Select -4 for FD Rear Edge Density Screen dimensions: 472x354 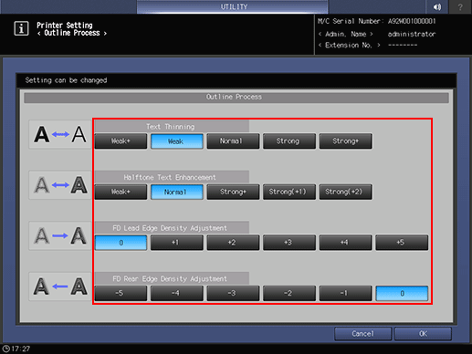[177, 293]
